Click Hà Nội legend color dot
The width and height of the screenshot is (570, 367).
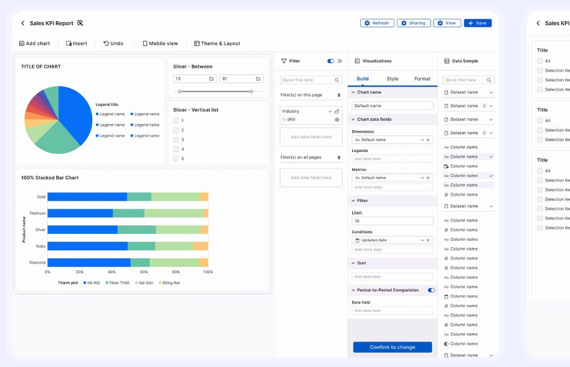click(85, 283)
